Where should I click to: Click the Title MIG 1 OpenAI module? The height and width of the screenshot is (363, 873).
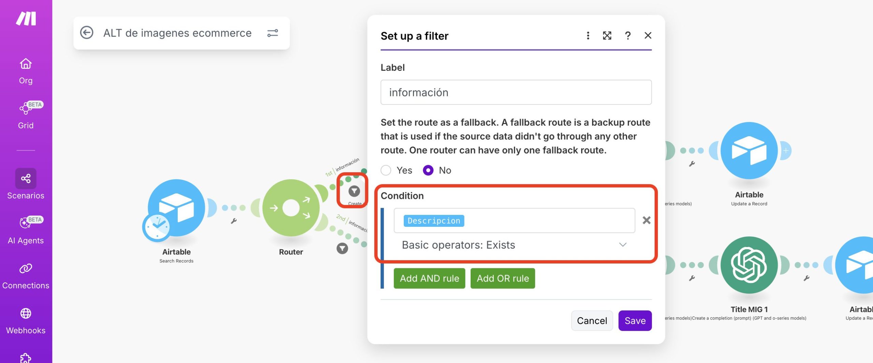[x=749, y=265]
